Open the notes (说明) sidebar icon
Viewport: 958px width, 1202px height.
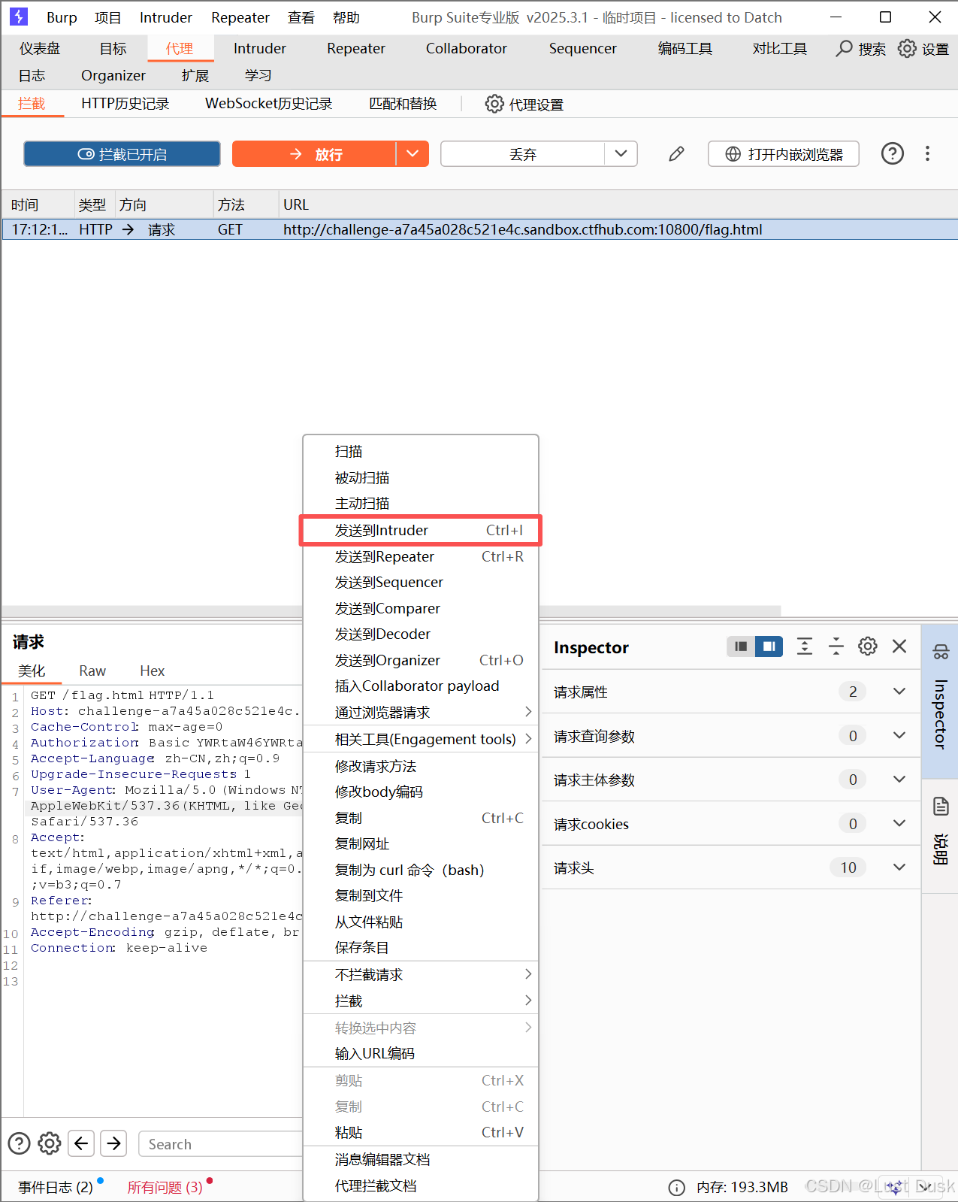click(941, 807)
